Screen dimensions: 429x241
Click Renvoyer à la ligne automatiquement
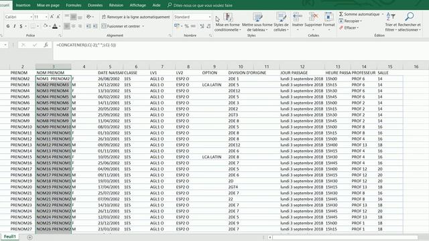135,17
